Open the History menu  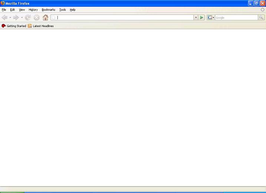pos(33,10)
